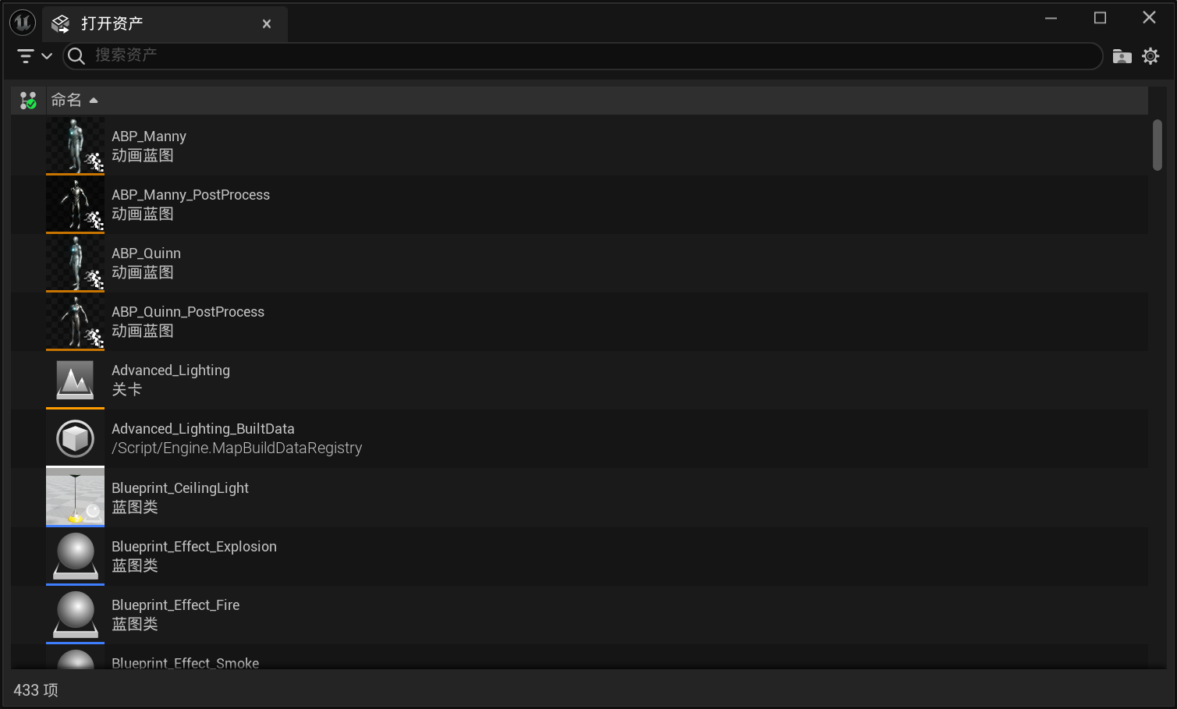Viewport: 1177px width, 709px height.
Task: Open the filter options dropdown
Action: (x=34, y=56)
